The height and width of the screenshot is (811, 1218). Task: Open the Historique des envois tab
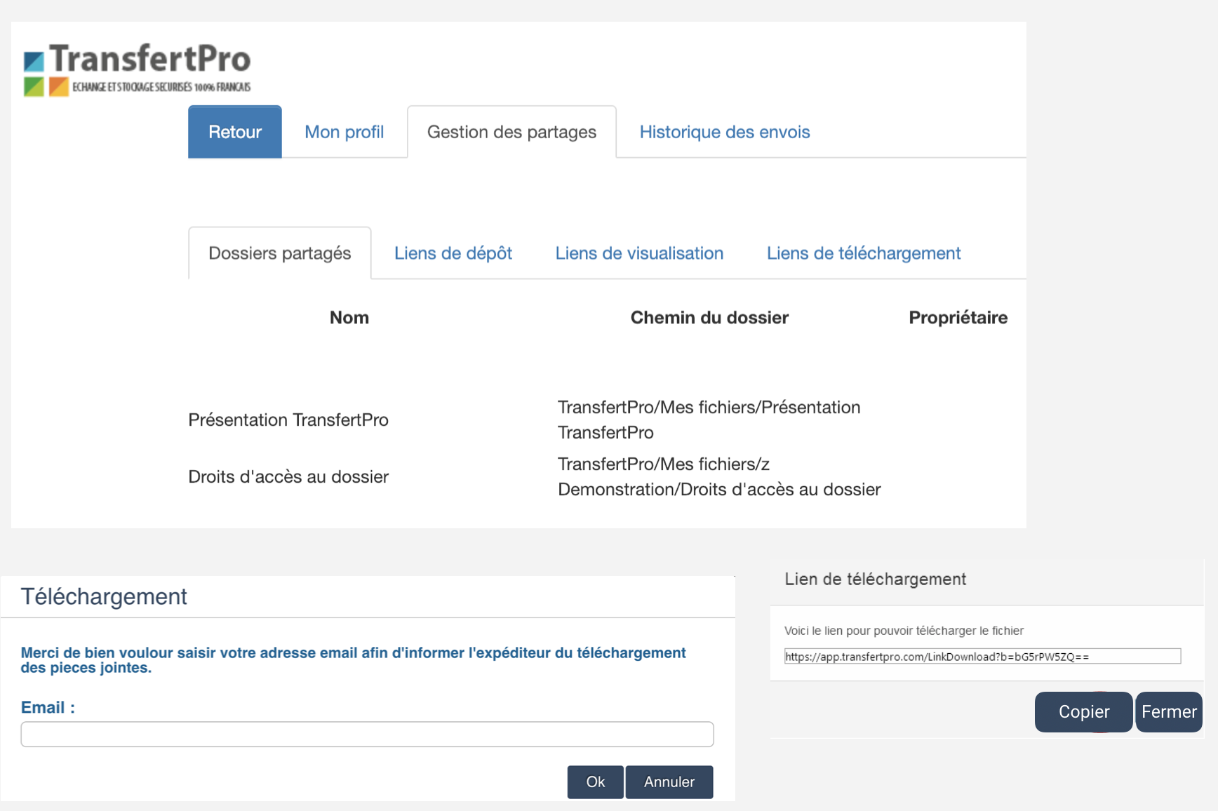725,132
